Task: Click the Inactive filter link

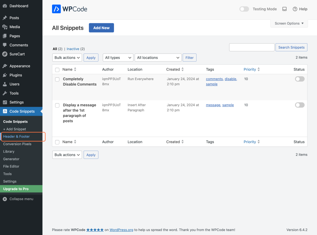Action: point(73,49)
